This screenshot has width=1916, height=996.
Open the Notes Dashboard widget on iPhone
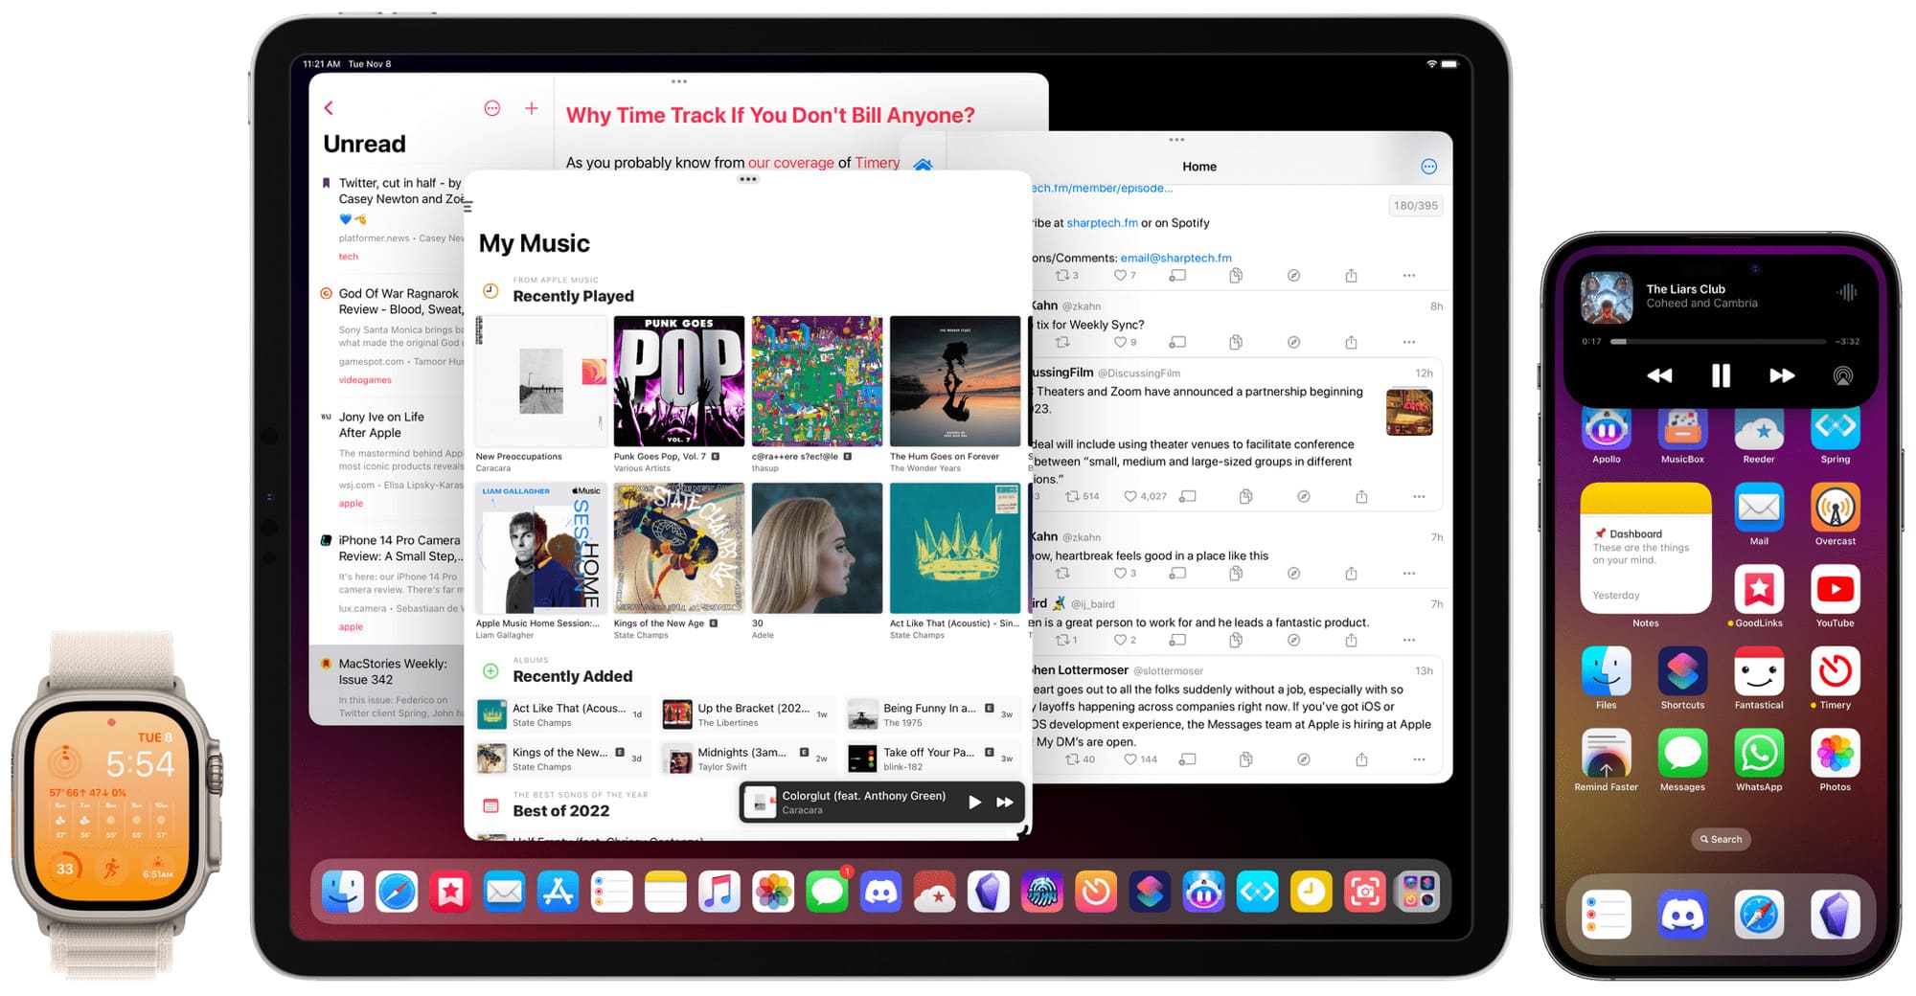tap(1645, 548)
